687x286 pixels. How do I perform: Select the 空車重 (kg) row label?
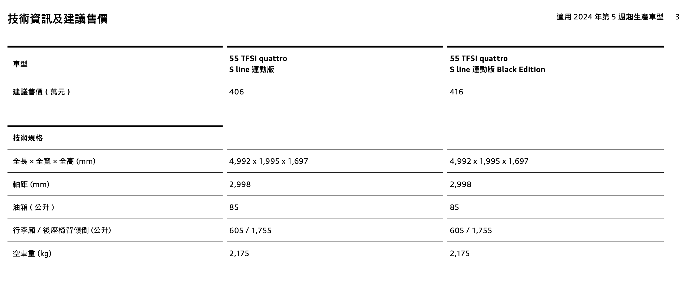click(32, 254)
